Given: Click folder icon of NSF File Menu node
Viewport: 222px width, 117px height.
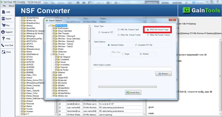Looking at the screenshot, I should point(54,26).
